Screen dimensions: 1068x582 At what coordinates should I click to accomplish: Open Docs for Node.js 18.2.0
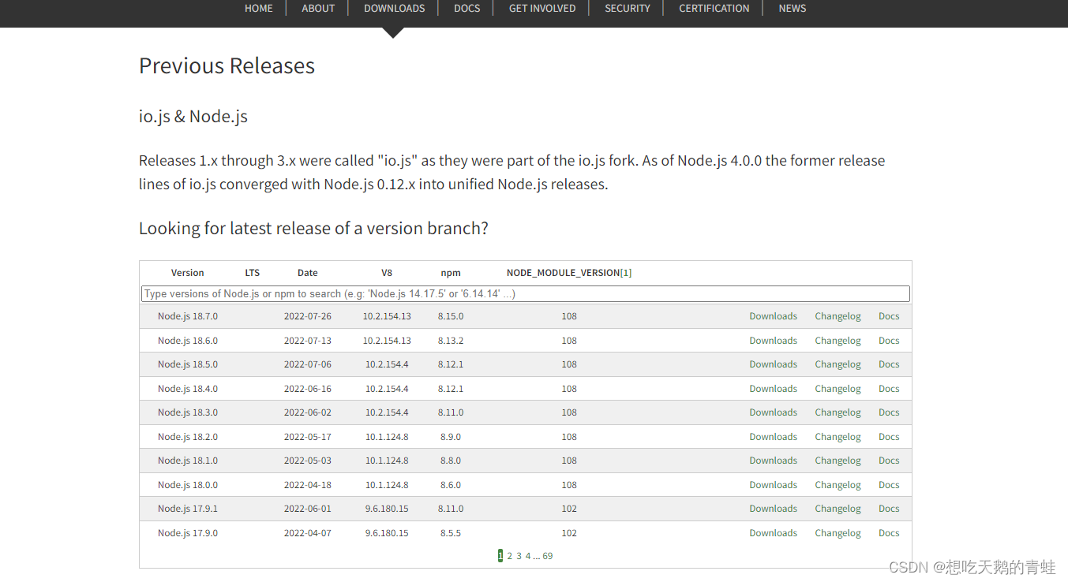tap(889, 437)
